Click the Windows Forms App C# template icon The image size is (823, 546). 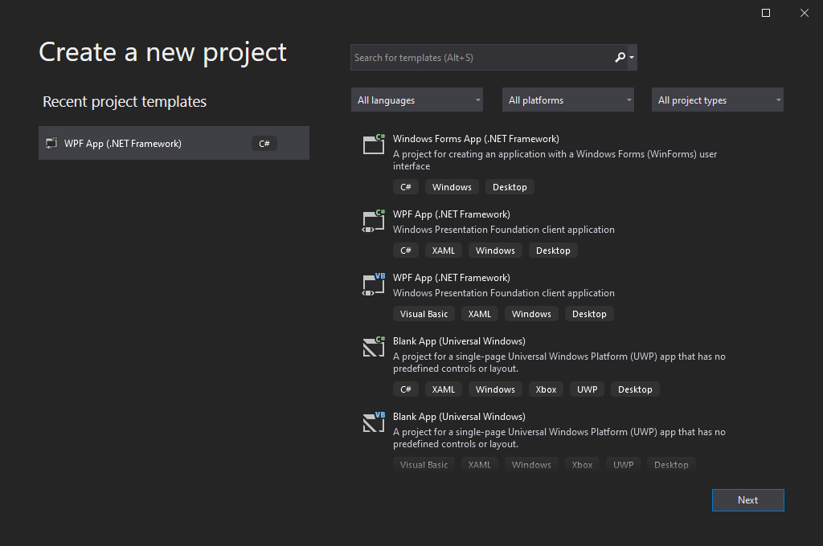(374, 144)
